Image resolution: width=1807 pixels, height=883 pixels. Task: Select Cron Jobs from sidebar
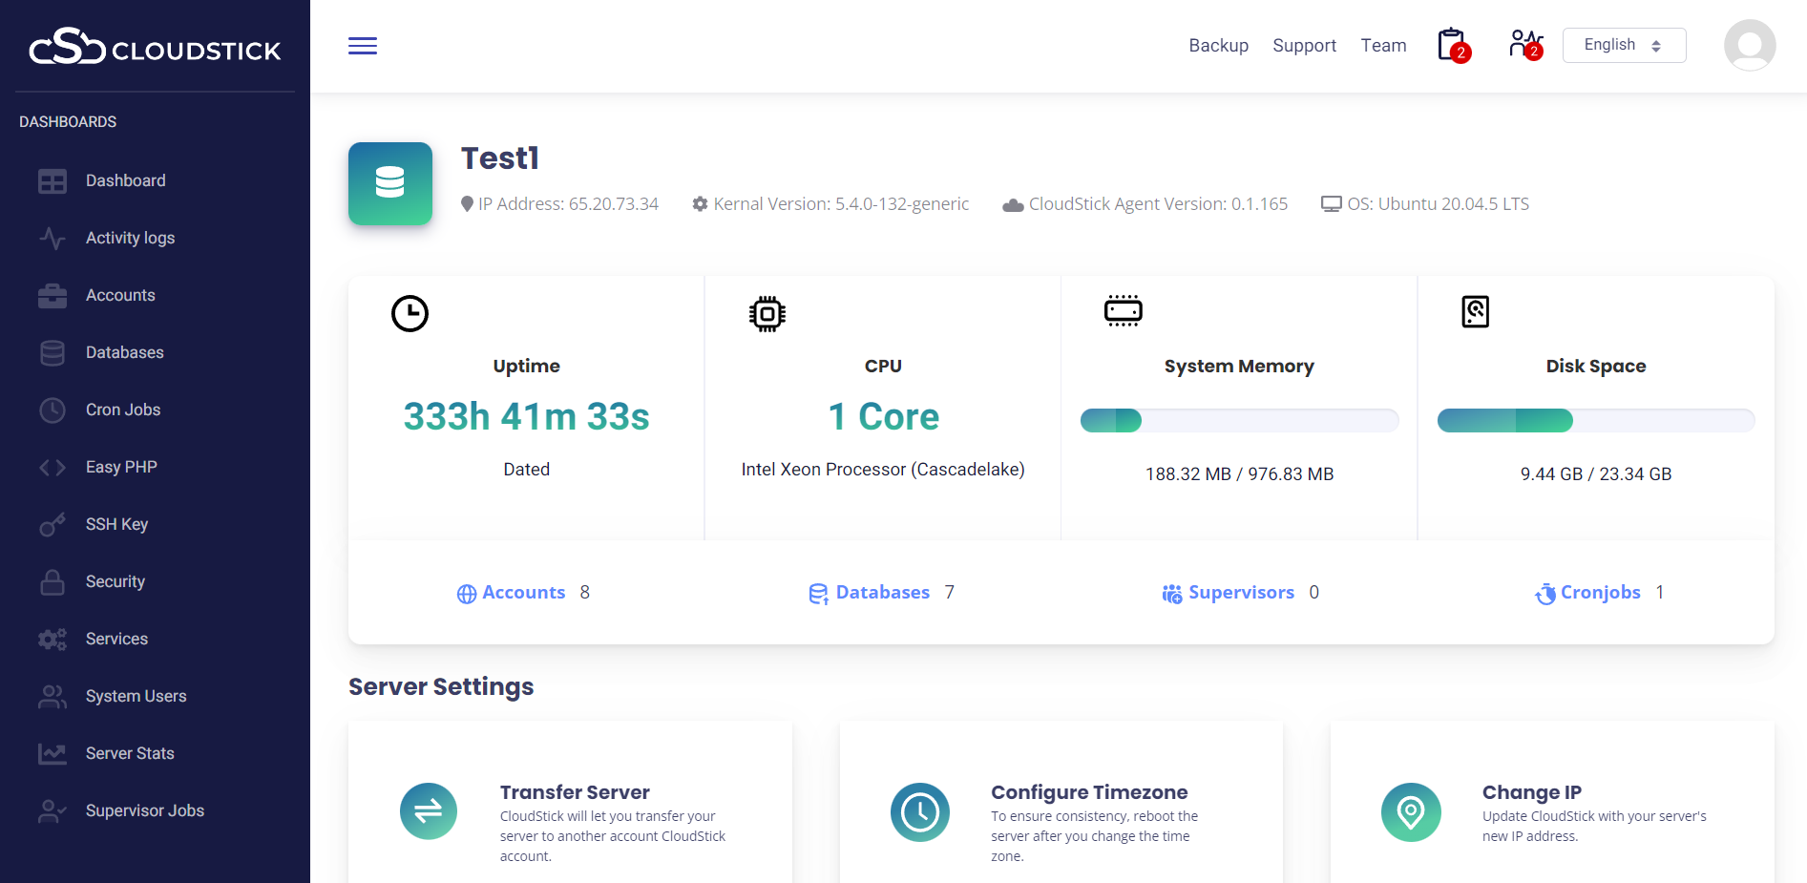click(x=123, y=410)
